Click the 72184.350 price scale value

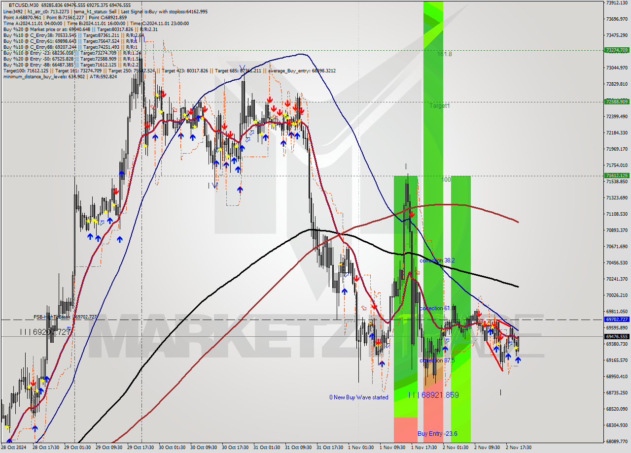[x=617, y=133]
